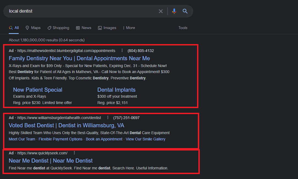Switch to the Images tab
This screenshot has height=179, width=298.
(x=107, y=28)
